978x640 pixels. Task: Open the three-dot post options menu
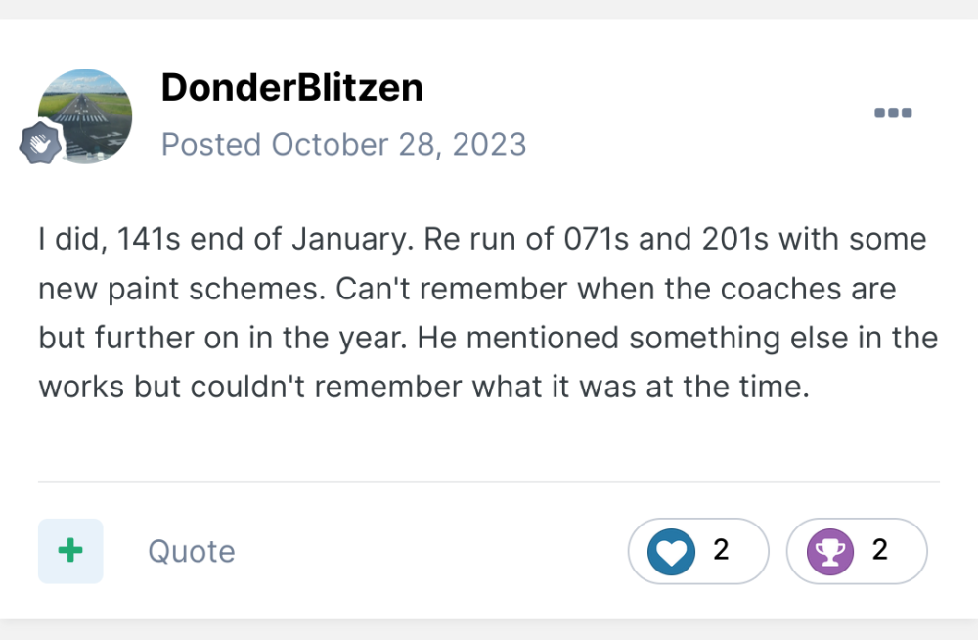[893, 114]
